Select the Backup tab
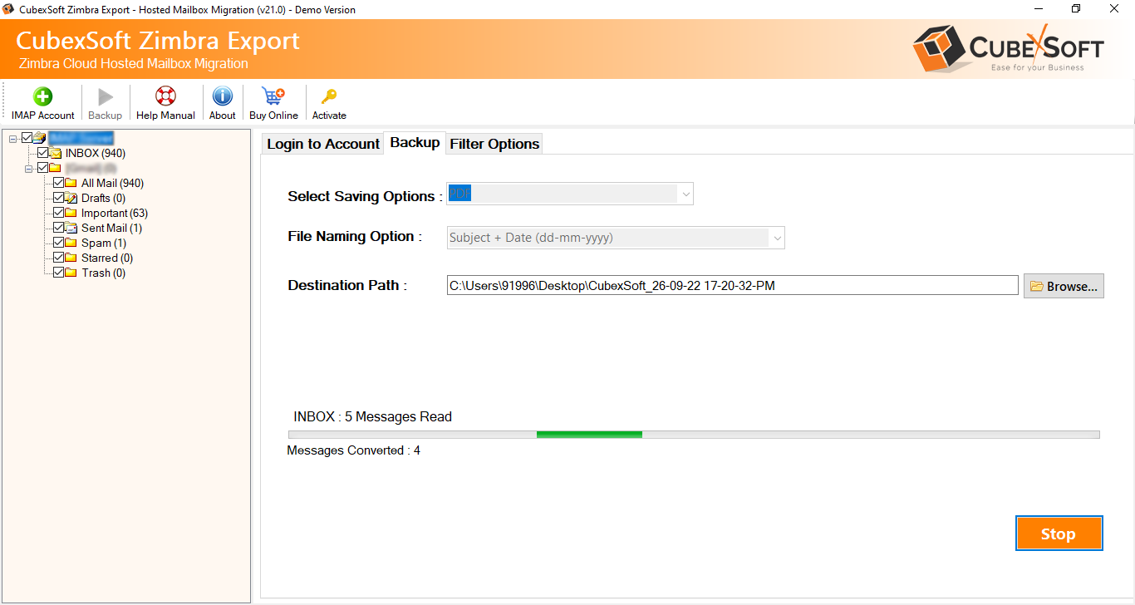1135x605 pixels. coord(415,143)
